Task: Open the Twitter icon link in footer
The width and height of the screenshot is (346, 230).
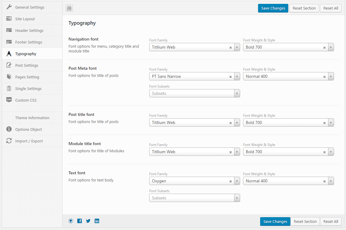Action: (88, 221)
